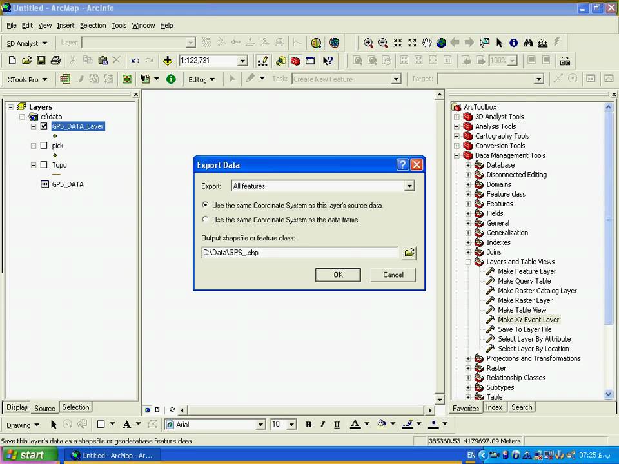This screenshot has height=464, width=619.
Task: Open the 3D Analyst dropdown menu
Action: pyautogui.click(x=27, y=43)
